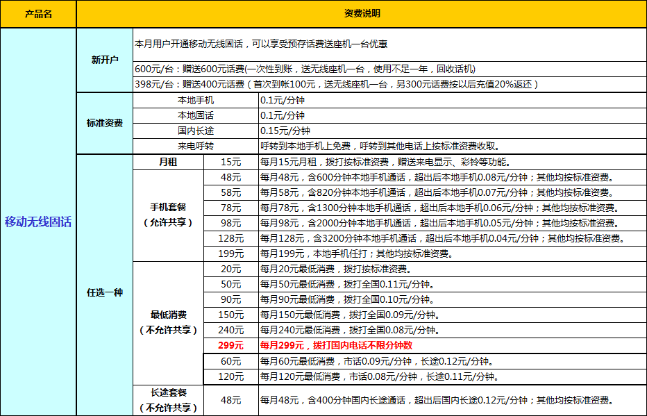Select the 市话0.09元/分钟 description row
The image size is (647, 416).
pyautogui.click(x=453, y=362)
